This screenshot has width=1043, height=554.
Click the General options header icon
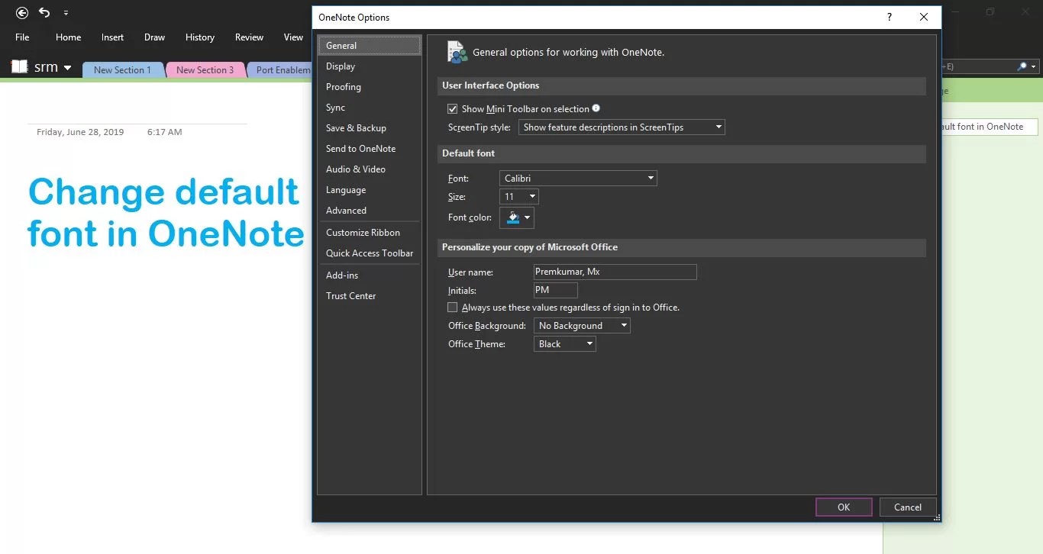[457, 52]
